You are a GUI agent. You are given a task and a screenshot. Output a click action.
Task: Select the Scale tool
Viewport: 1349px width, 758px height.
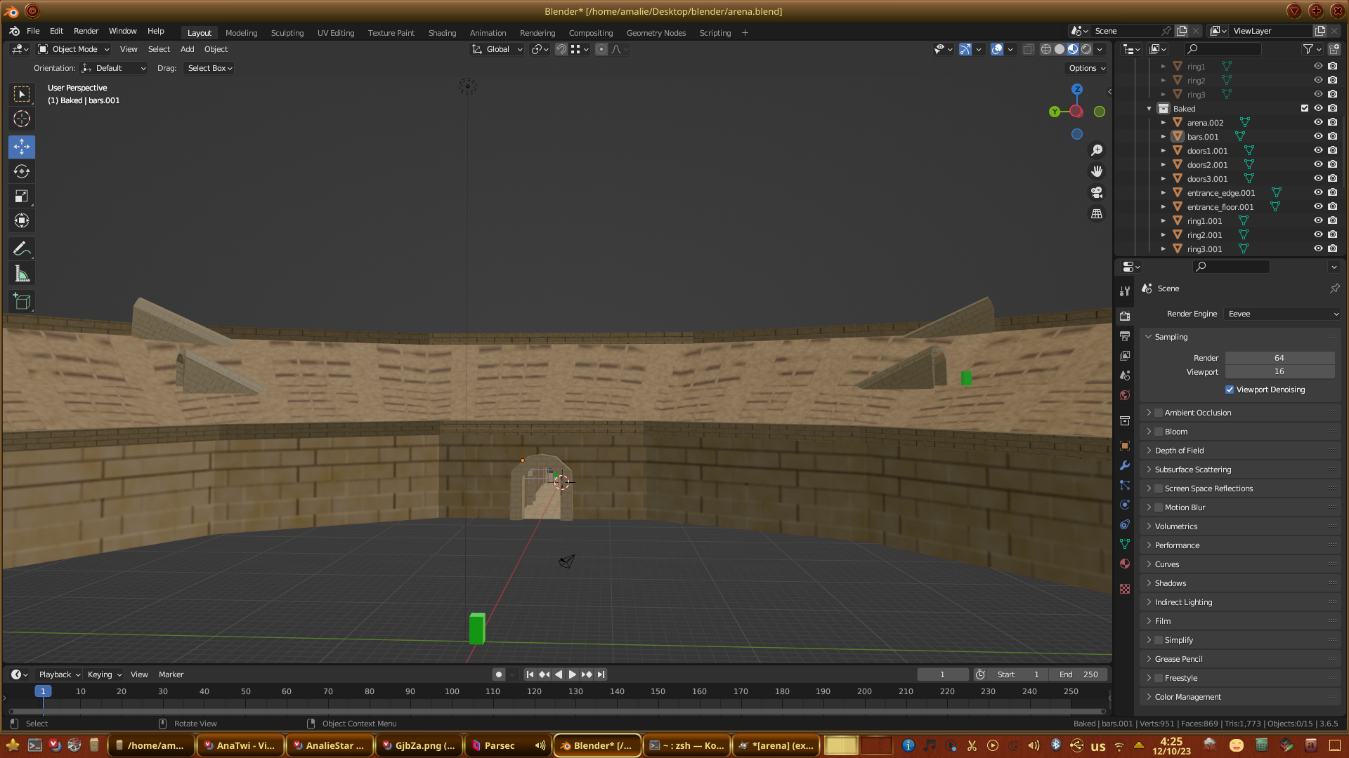(x=22, y=196)
